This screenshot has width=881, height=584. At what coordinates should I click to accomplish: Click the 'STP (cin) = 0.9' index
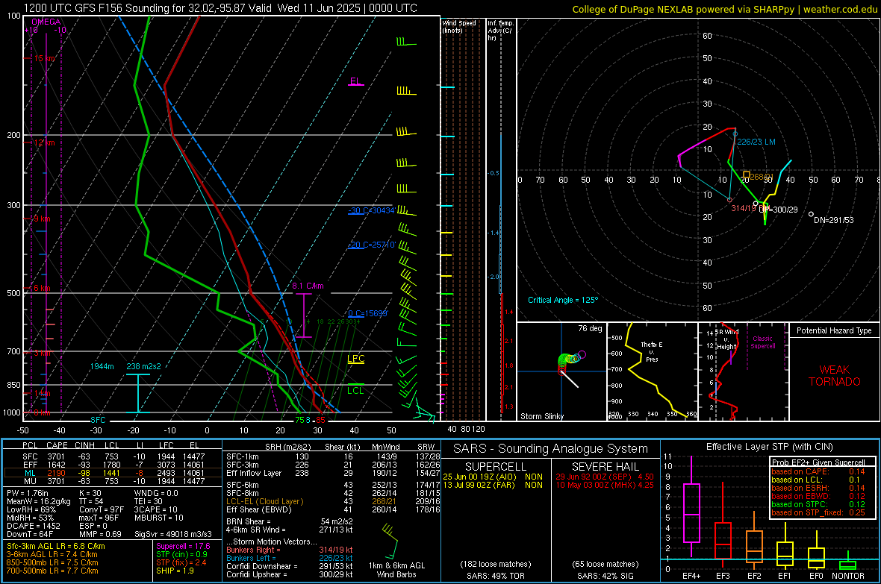coord(181,554)
